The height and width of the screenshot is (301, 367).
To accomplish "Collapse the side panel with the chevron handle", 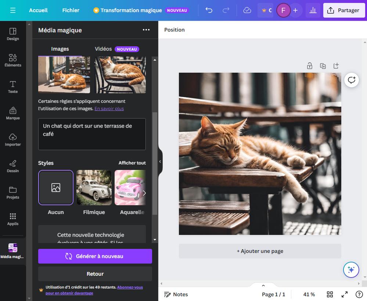I will click(x=160, y=162).
